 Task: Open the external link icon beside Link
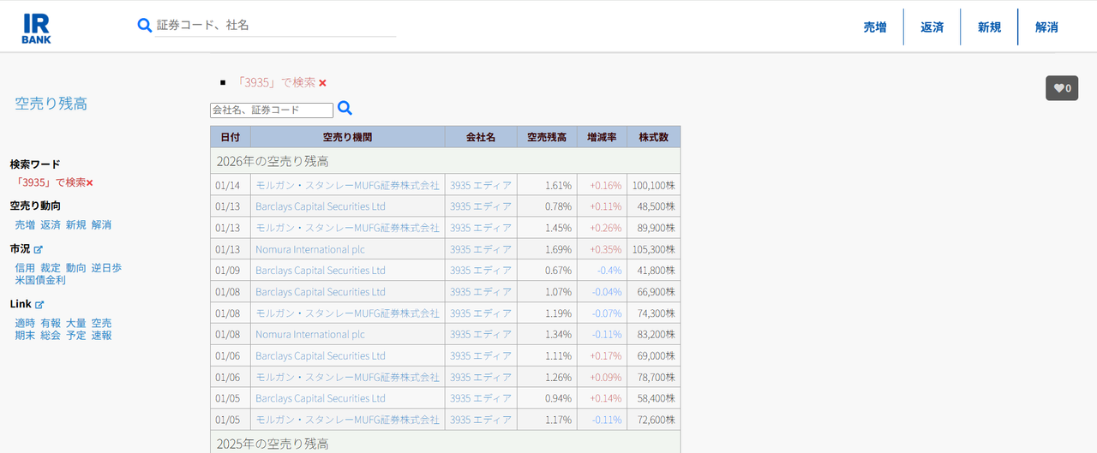click(x=39, y=305)
